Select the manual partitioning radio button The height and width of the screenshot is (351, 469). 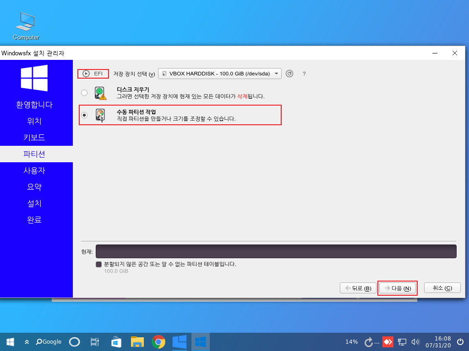coord(84,115)
